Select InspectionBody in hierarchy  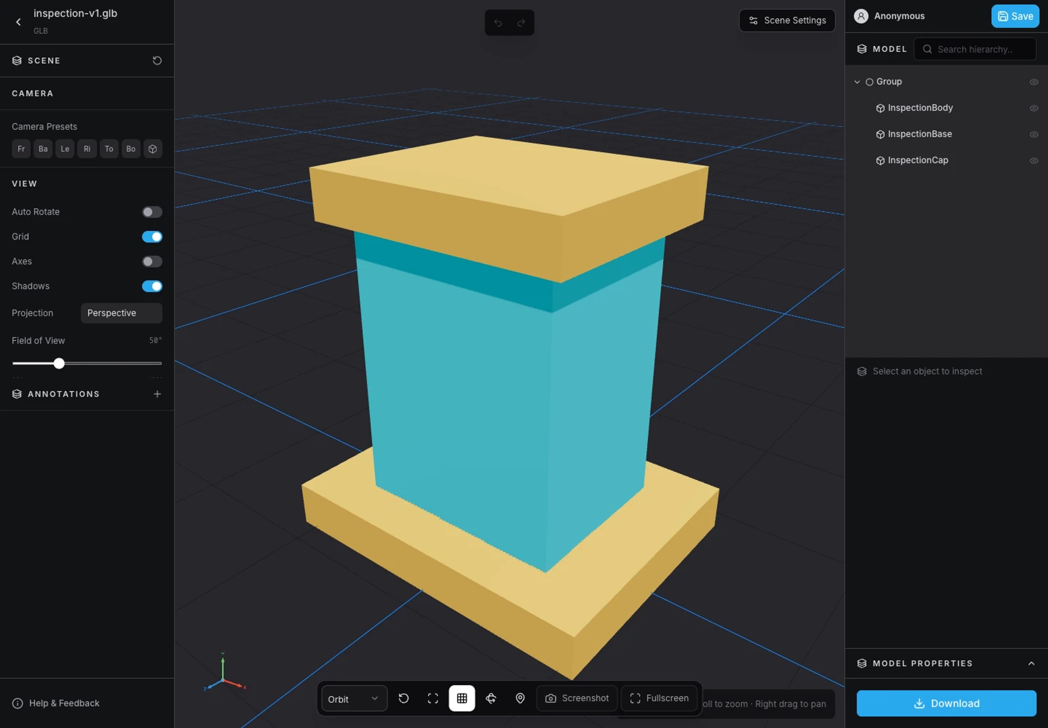[920, 108]
